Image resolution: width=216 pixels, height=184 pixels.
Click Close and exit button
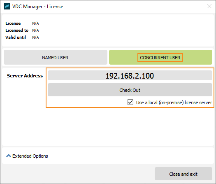click(x=183, y=174)
